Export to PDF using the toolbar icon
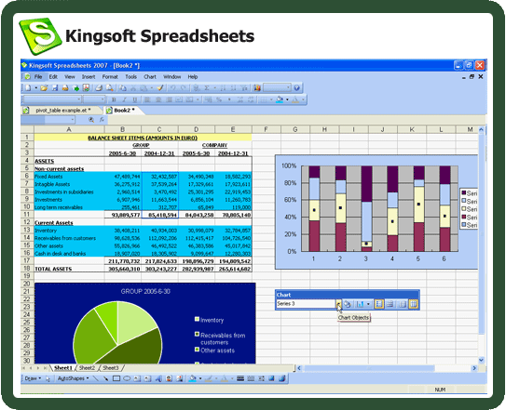Screen dimensions: 506x410 click(86, 87)
